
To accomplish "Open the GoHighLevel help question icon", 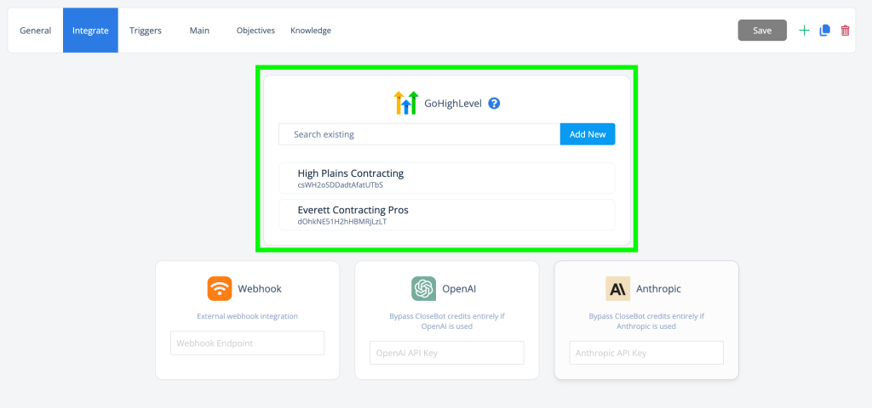I will click(x=494, y=103).
